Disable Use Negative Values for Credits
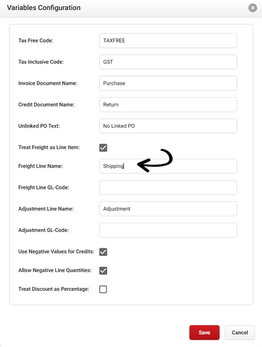 coord(103,252)
